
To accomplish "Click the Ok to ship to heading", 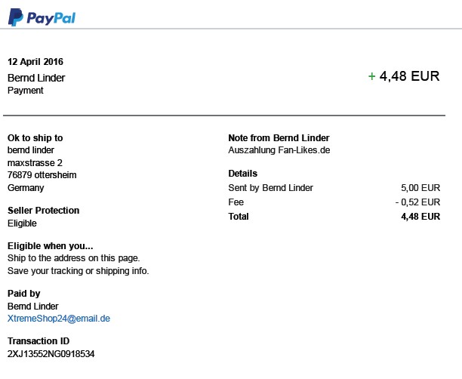I will 35,138.
